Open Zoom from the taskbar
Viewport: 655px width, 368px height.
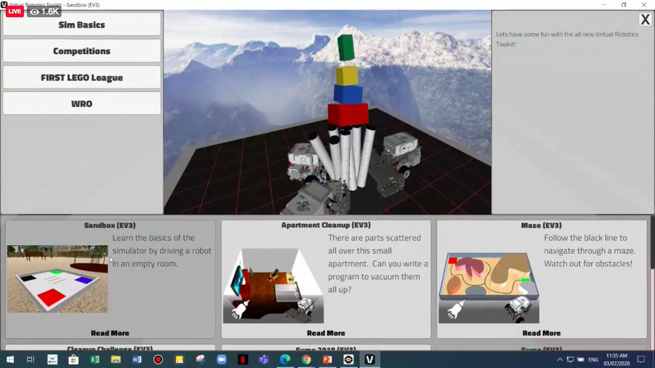tap(222, 360)
